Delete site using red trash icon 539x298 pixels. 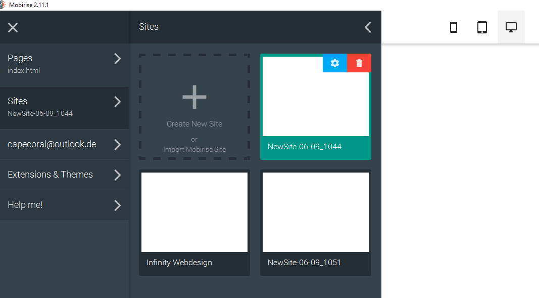click(x=359, y=63)
